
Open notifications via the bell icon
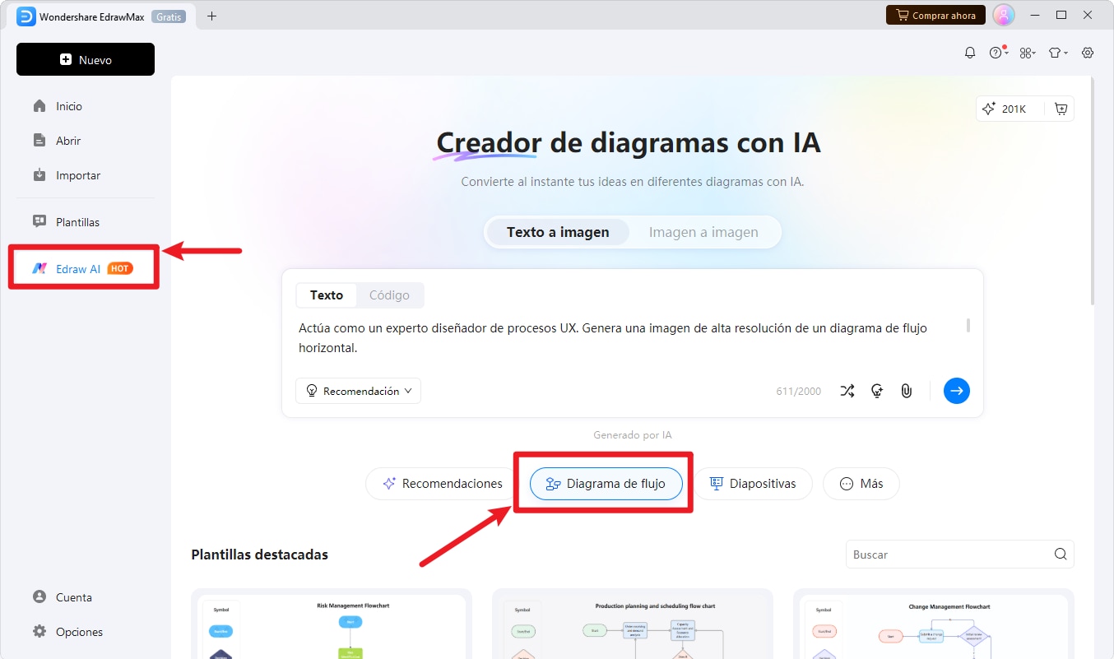[969, 52]
